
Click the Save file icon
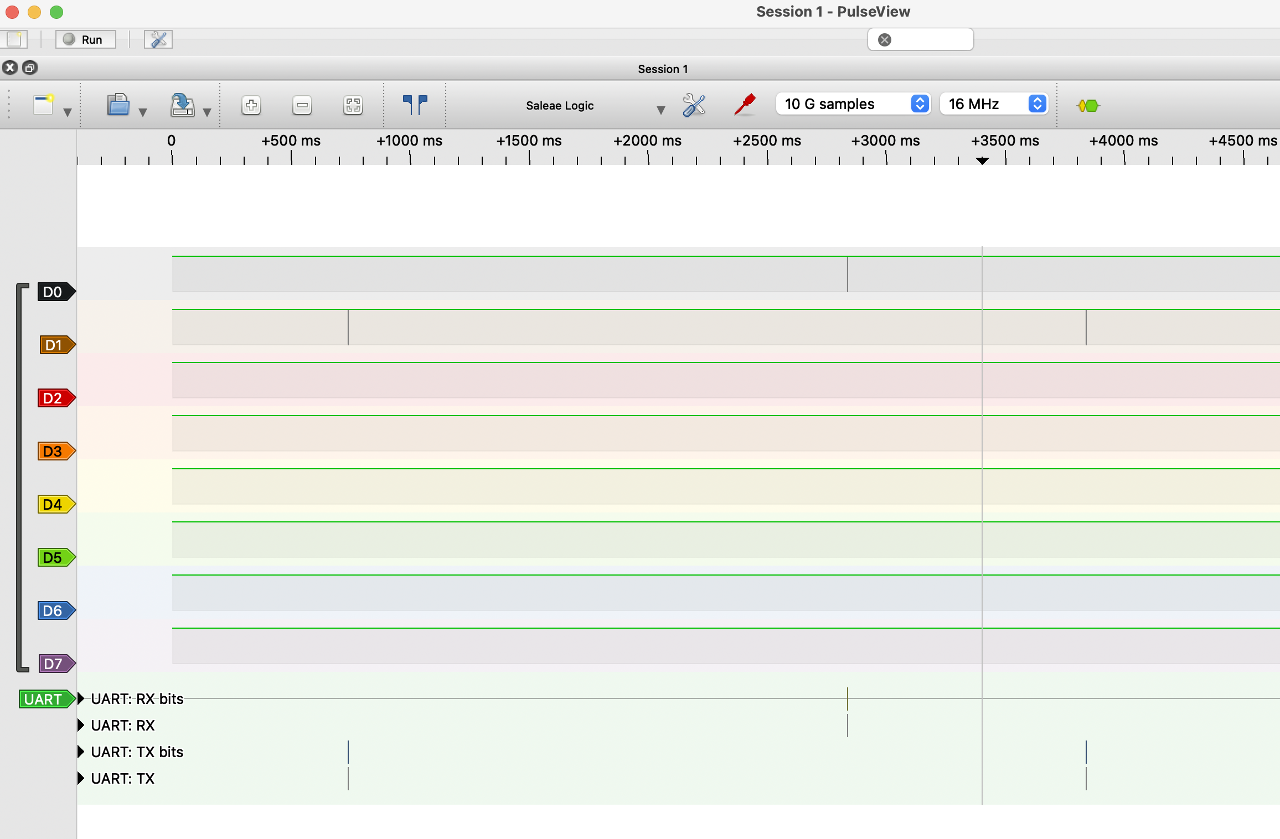(182, 105)
